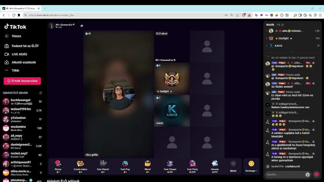This screenshot has height=182, width=324.
Task: Open the browser zoom magnifier icon
Action: (232, 15)
